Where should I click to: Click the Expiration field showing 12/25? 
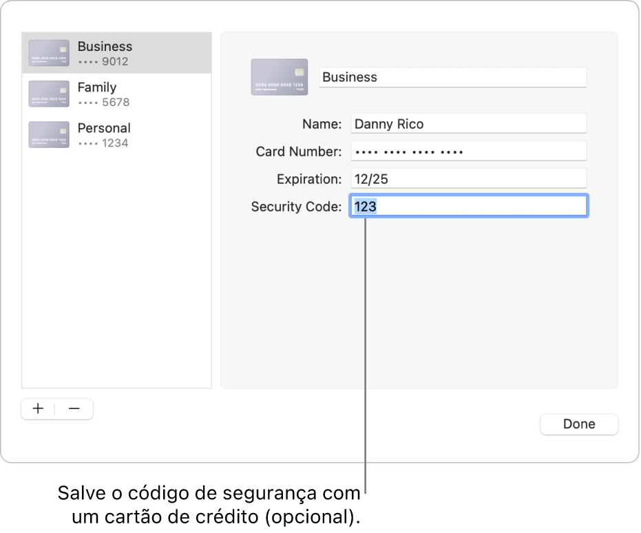pos(468,178)
